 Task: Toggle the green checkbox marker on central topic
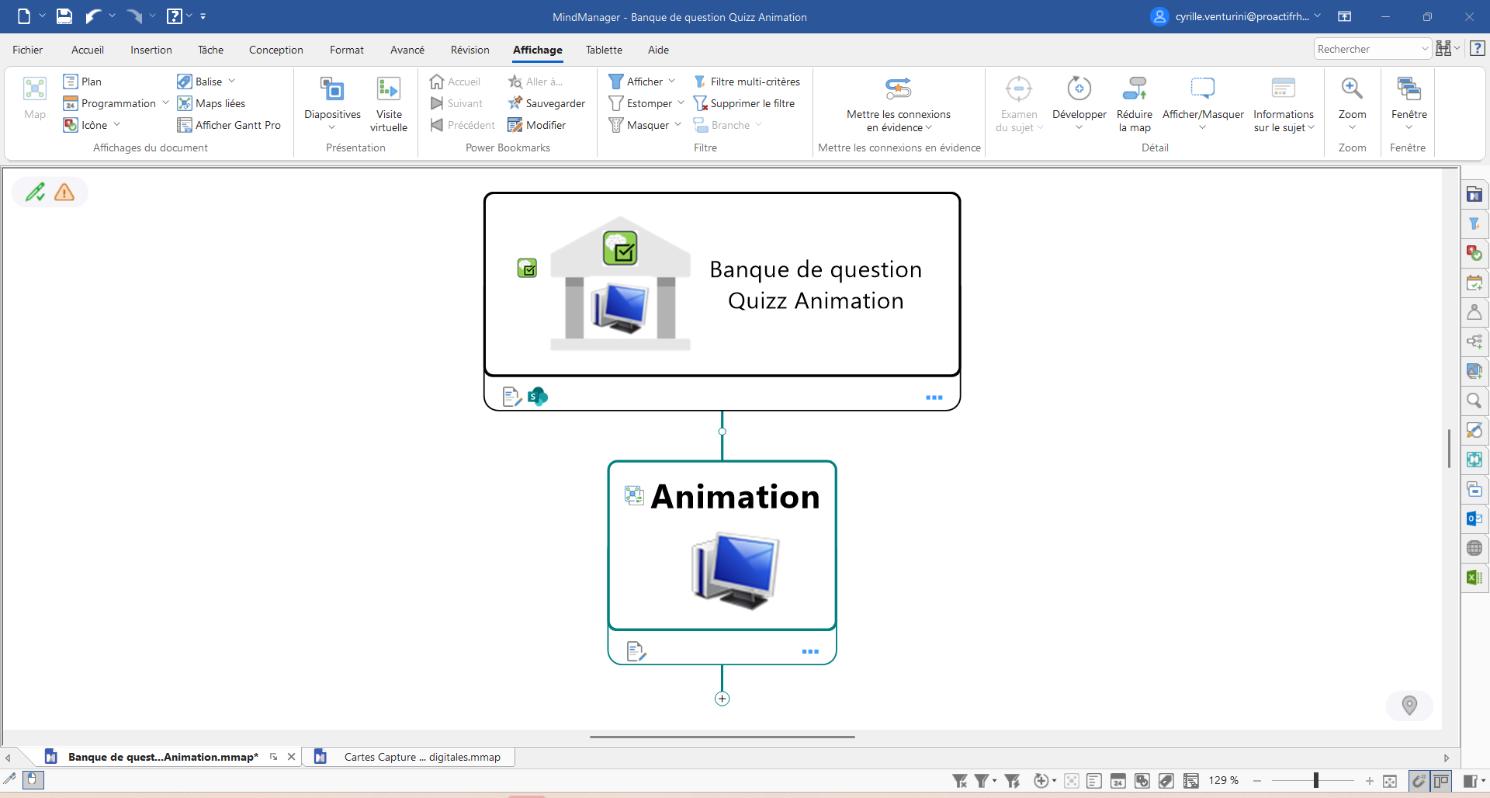[x=527, y=269]
